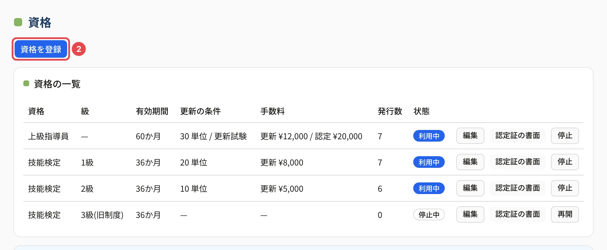Resume 3級(旧制度) with the 再開 button
Screen dimensions: 607x250
pos(565,214)
